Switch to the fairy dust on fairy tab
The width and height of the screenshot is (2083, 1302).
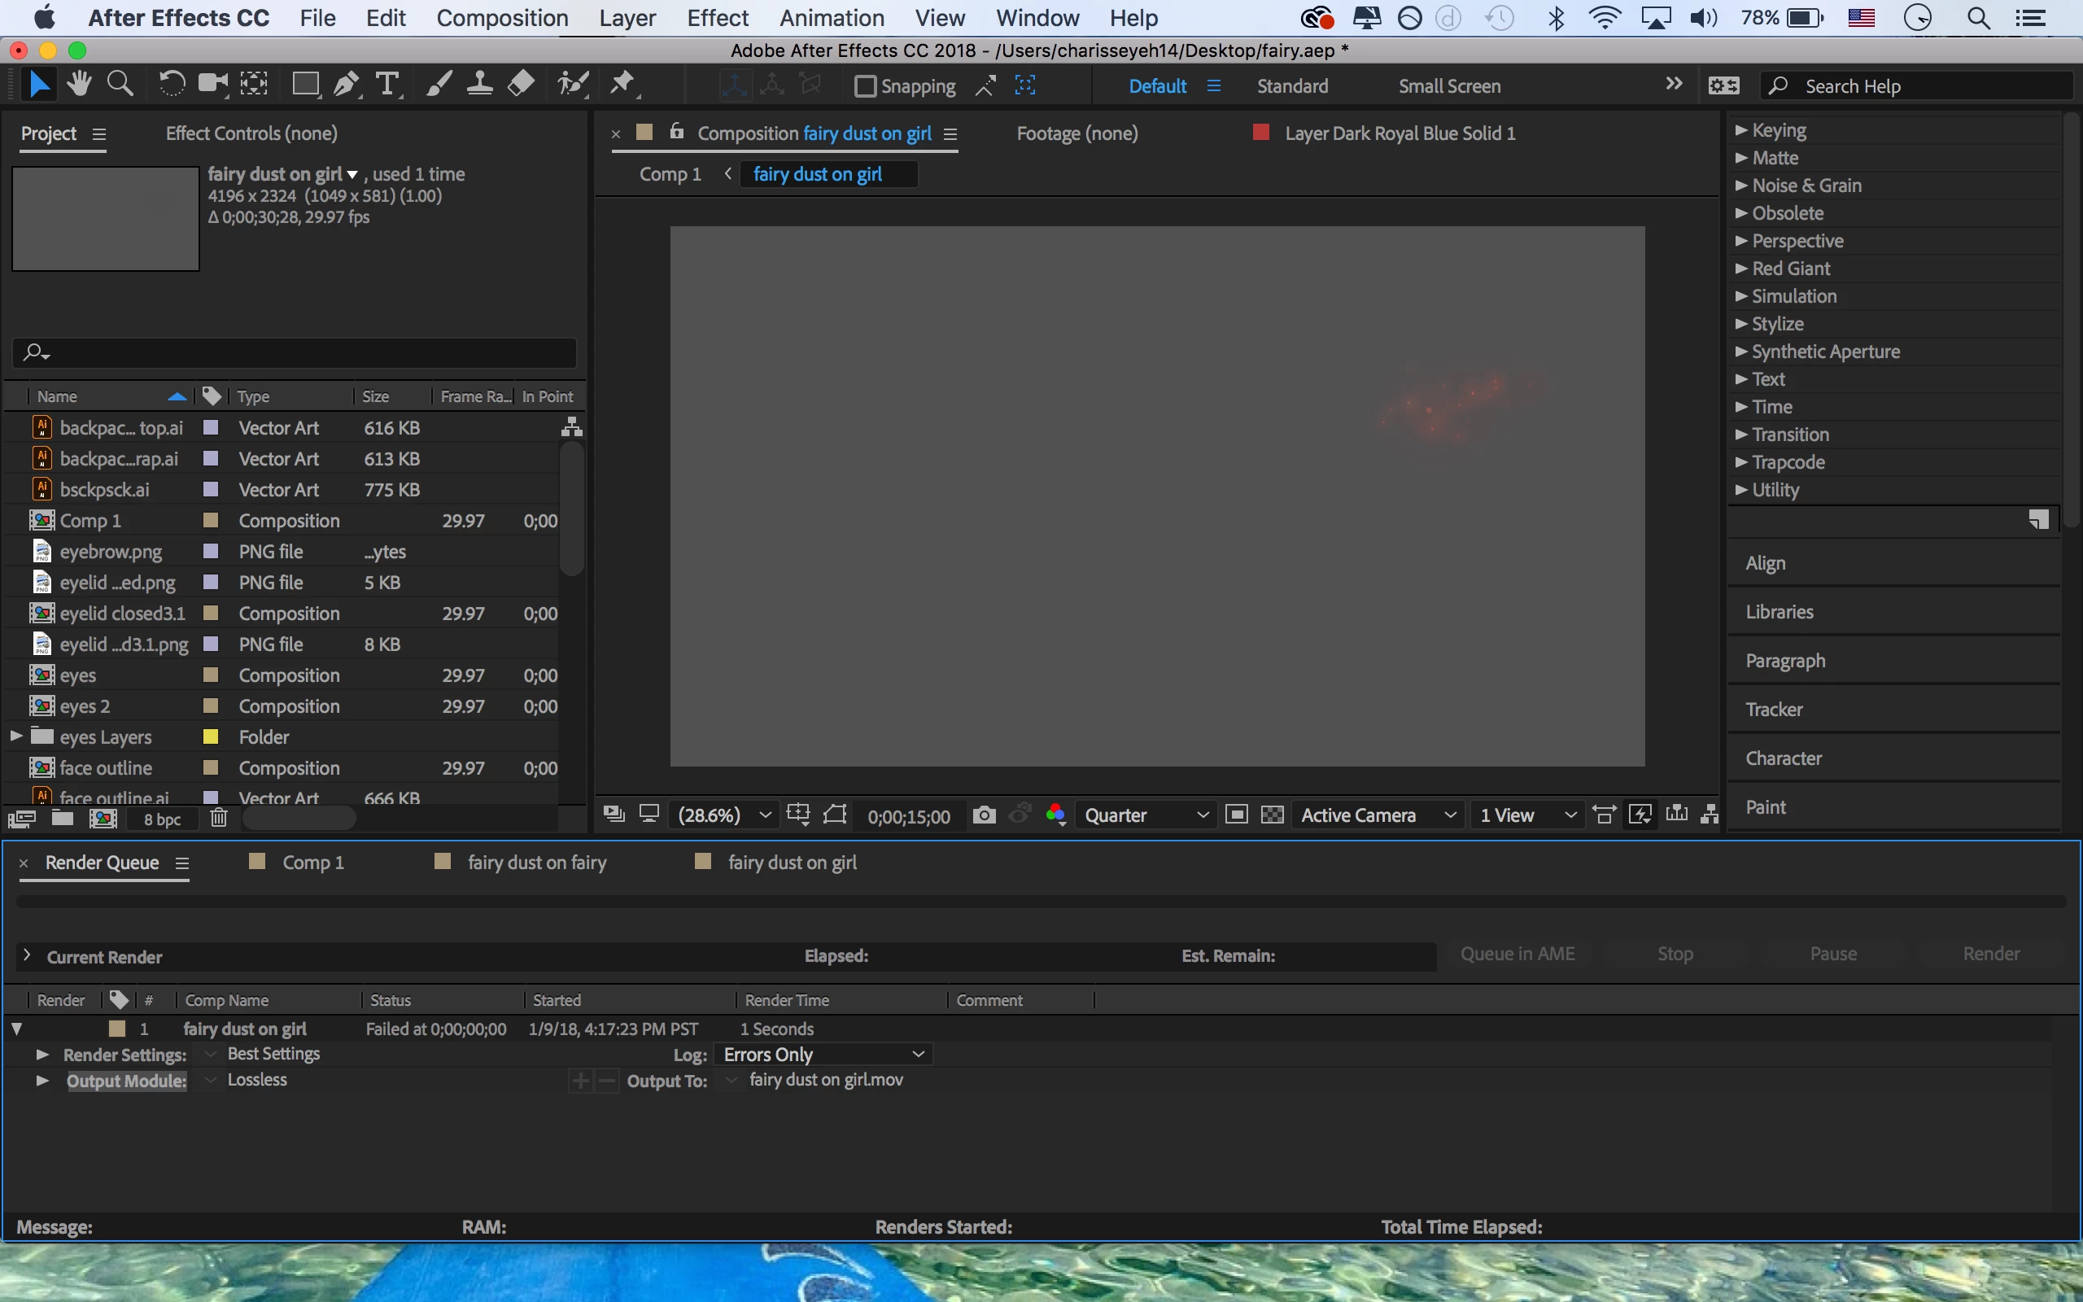pyautogui.click(x=536, y=862)
